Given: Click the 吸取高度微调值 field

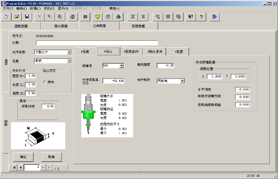Looking at the screenshot, I should coord(243,105).
